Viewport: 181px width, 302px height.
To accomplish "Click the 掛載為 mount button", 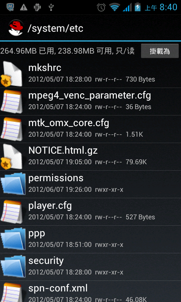I will pyautogui.click(x=160, y=51).
